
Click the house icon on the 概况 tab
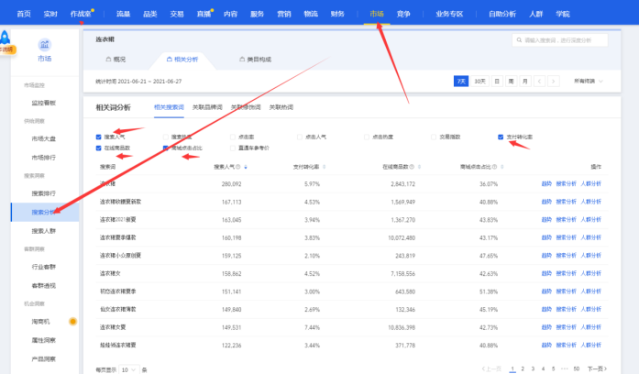(108, 59)
